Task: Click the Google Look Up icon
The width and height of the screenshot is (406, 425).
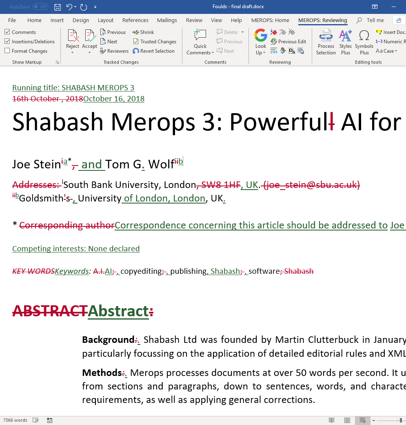Action: pyautogui.click(x=260, y=35)
